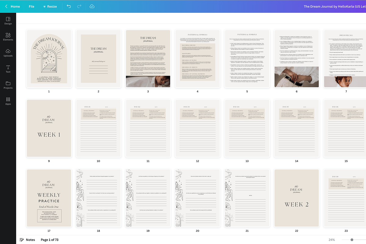The width and height of the screenshot is (366, 244).
Task: Select page 9 Week 1 thumbnail
Action: point(49,128)
